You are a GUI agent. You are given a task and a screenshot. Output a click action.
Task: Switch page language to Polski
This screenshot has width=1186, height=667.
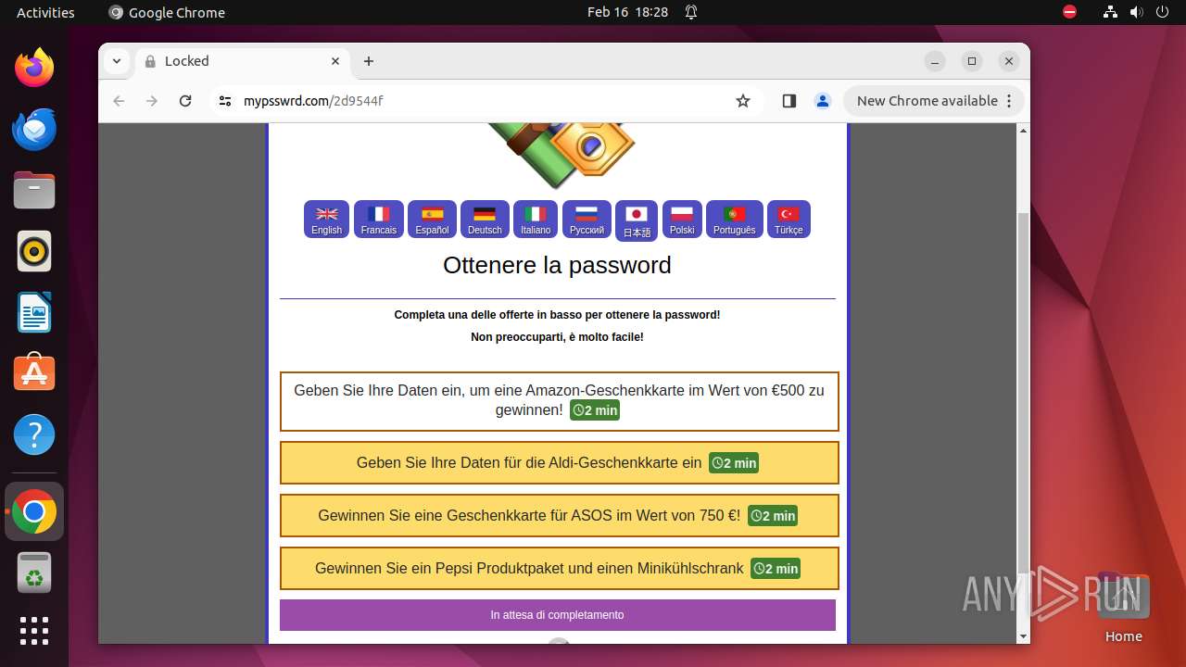coord(682,220)
